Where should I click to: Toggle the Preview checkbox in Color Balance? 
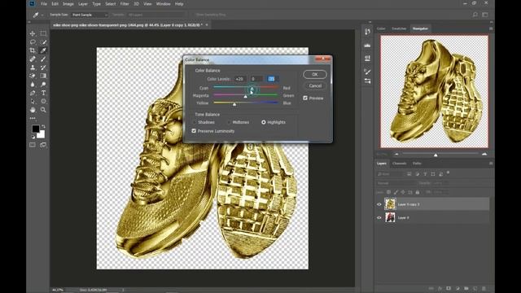tap(305, 98)
